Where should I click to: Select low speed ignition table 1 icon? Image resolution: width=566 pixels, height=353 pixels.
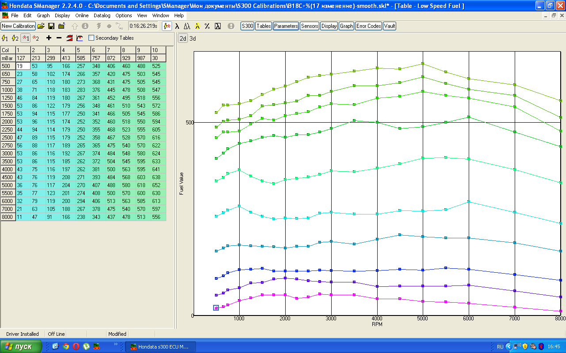click(5, 38)
